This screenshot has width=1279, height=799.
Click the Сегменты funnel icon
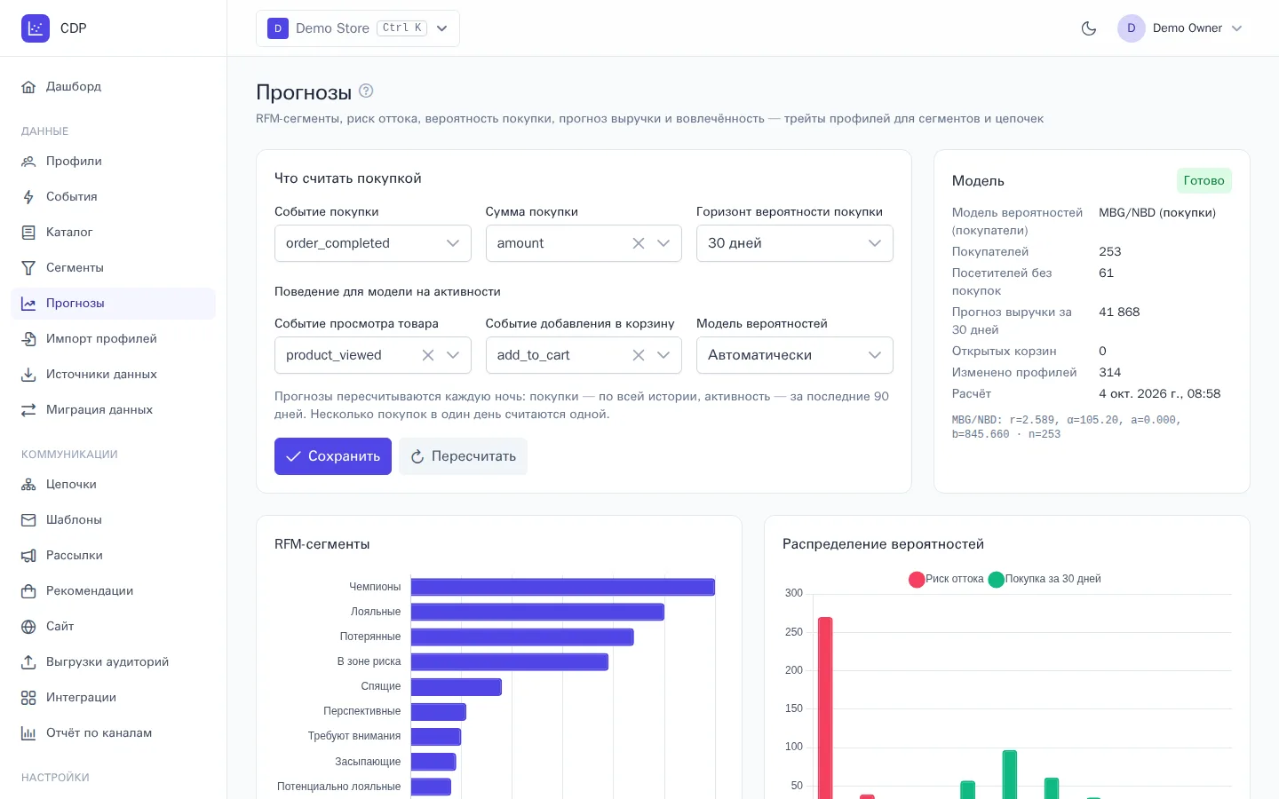(28, 268)
